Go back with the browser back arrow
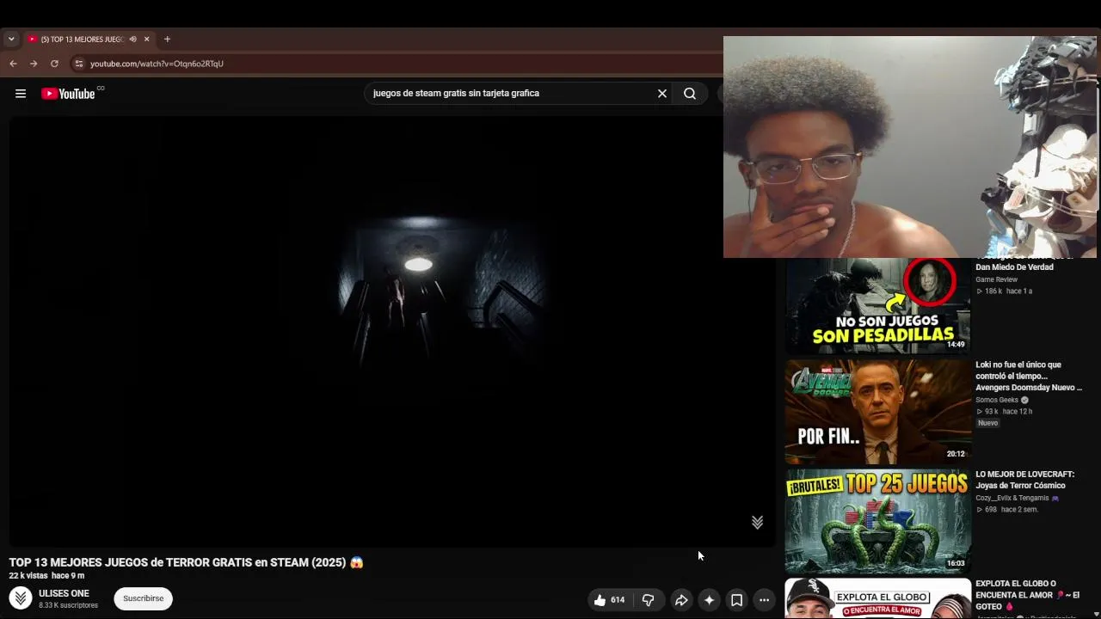Viewport: 1101px width, 619px height. 13,64
